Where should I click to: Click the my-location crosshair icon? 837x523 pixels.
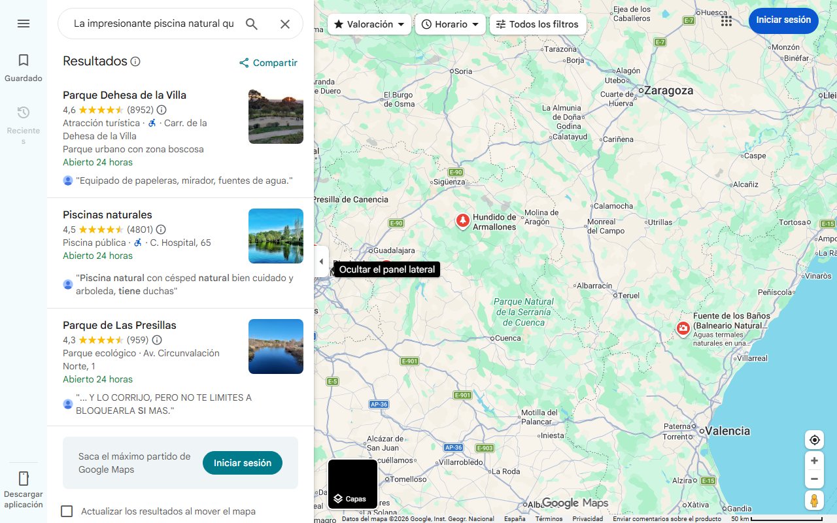click(814, 439)
